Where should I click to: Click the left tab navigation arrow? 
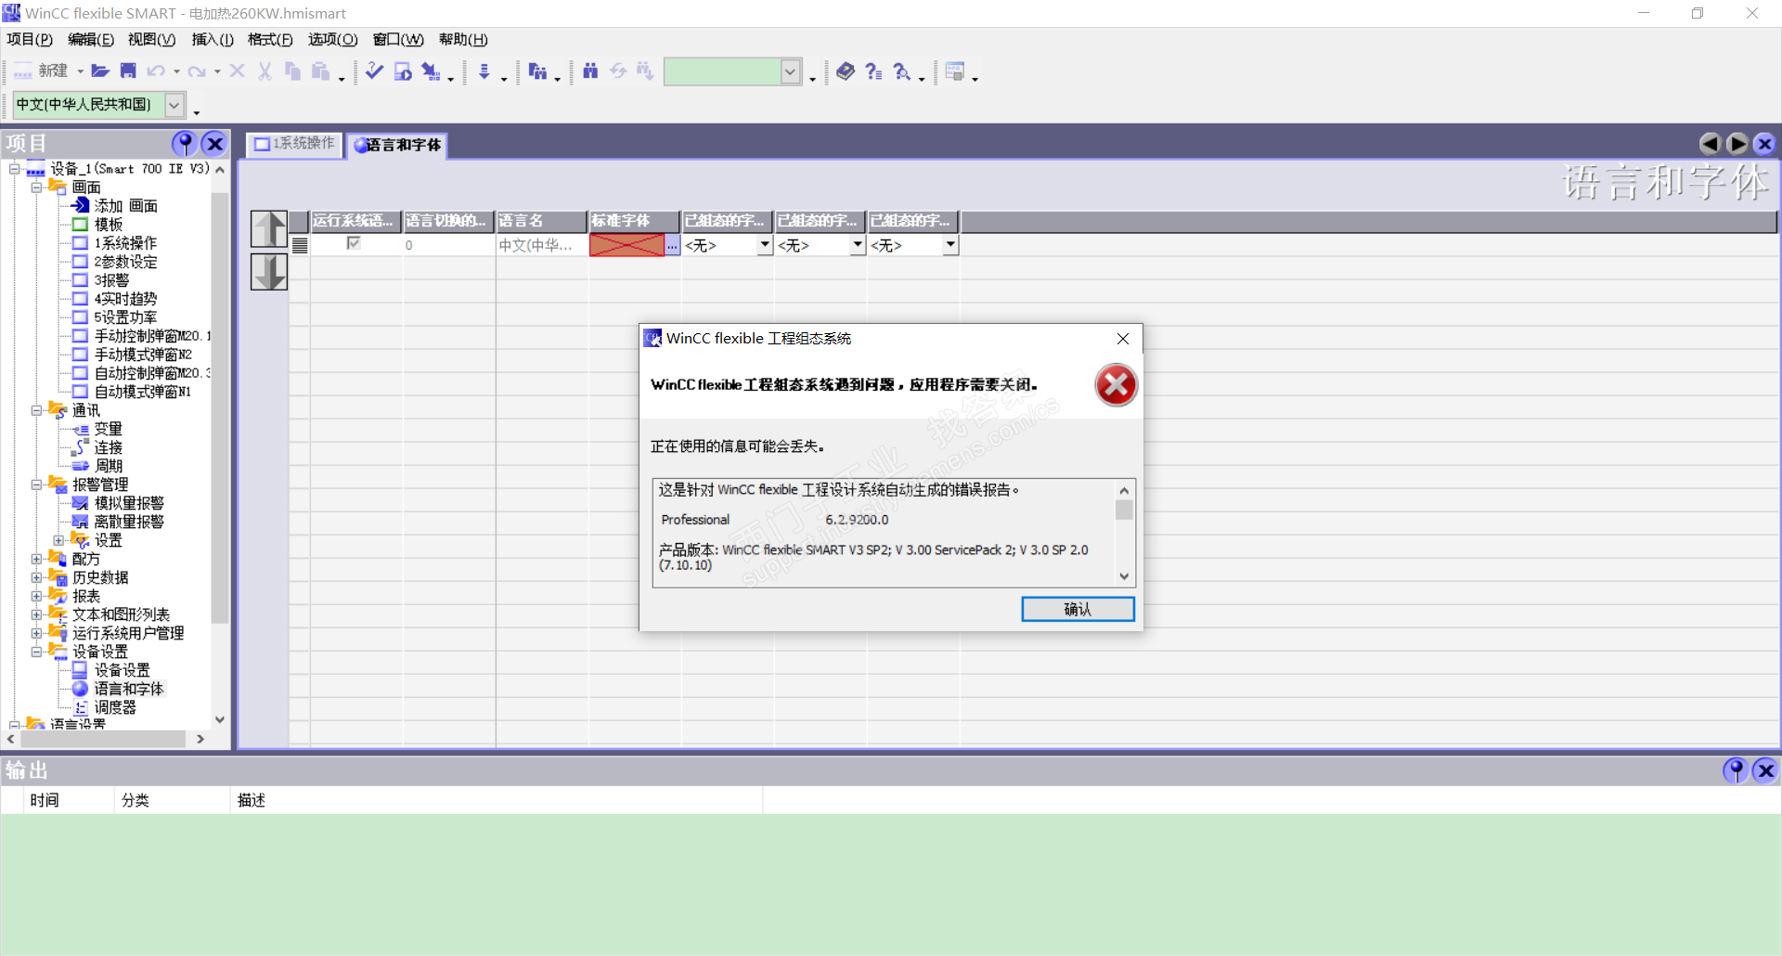(x=1710, y=143)
